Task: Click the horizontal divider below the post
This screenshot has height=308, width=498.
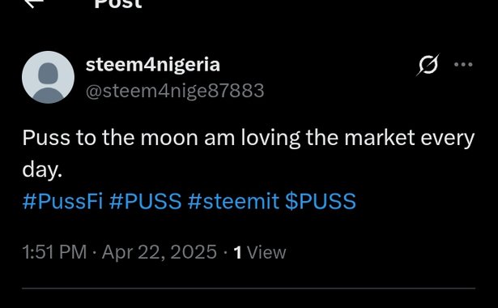Action: point(249,289)
